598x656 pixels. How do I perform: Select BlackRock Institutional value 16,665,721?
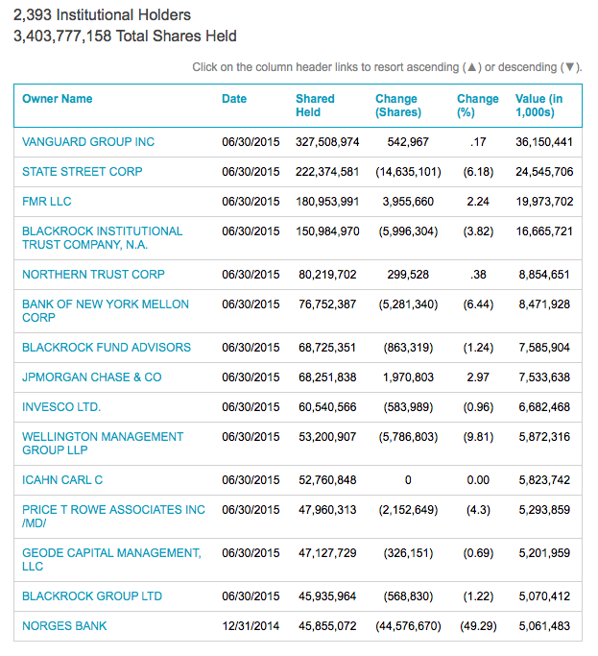click(x=544, y=231)
